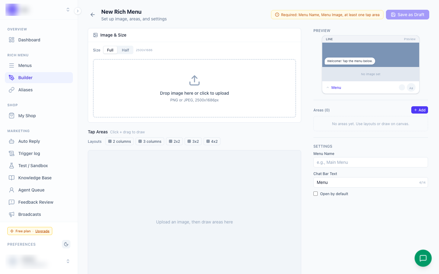Toggle dark mode with the moon icon
The width and height of the screenshot is (439, 274).
(66, 244)
